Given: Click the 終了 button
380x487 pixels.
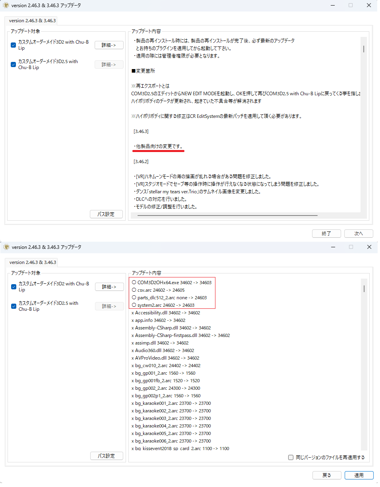Looking at the screenshot, I should point(326,233).
